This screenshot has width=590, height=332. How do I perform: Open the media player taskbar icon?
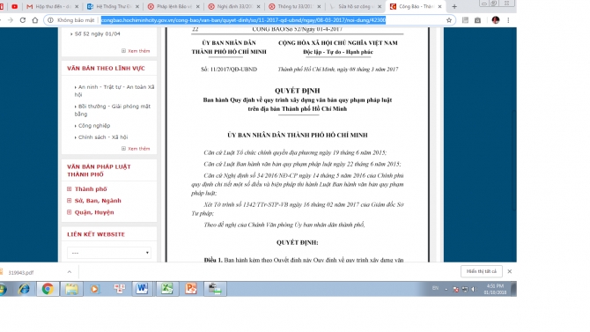tap(94, 289)
